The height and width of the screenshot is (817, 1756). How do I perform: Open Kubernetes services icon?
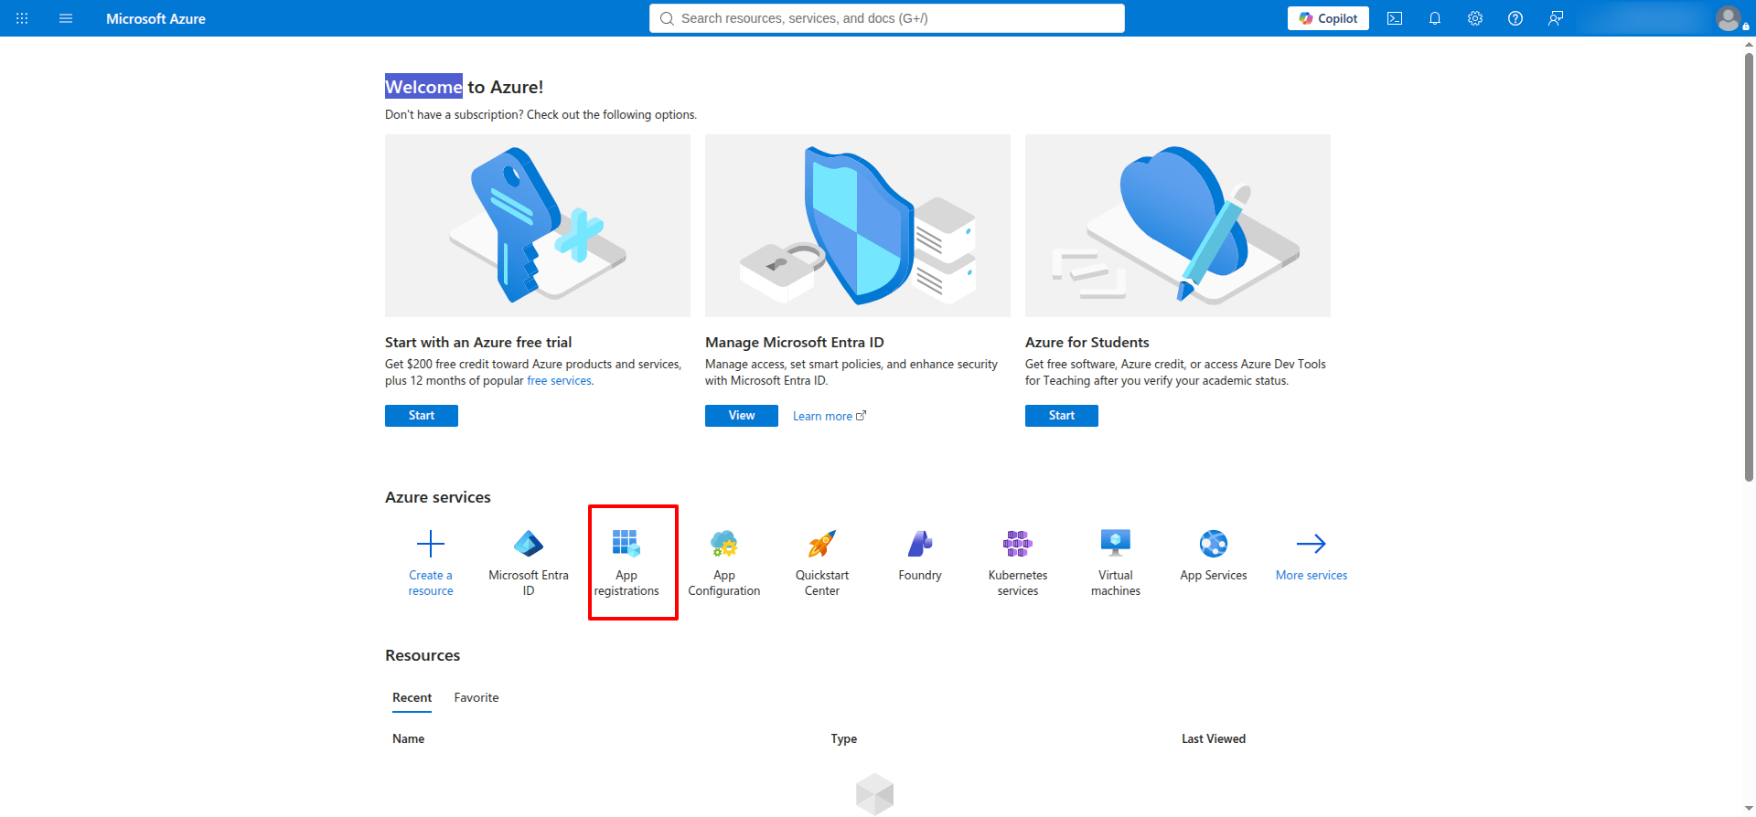click(x=1018, y=544)
